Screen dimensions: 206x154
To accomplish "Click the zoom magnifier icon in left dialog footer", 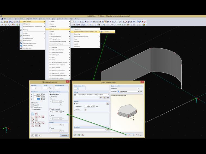I will pos(36,135).
